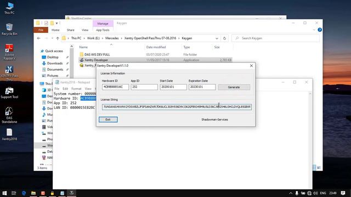Open Notepad View menu

click(x=88, y=89)
